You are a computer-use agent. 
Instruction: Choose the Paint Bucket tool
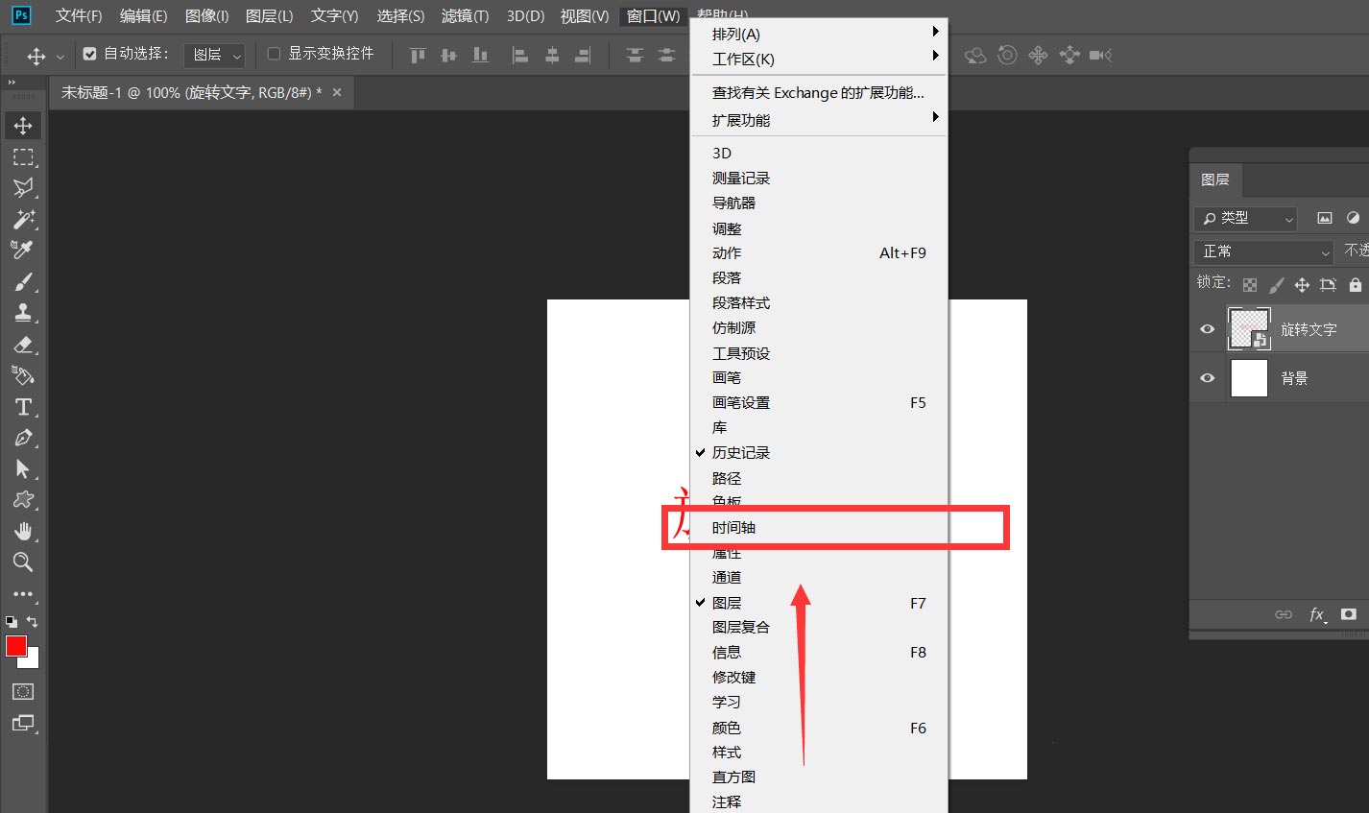click(23, 375)
